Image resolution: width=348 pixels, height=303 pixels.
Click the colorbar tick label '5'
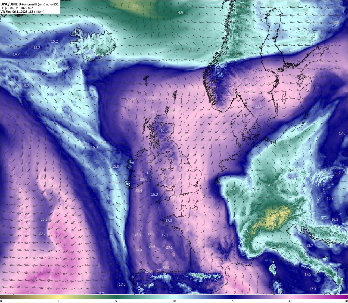116,301
